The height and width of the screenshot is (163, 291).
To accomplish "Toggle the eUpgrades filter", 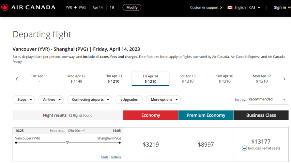I will (x=129, y=99).
